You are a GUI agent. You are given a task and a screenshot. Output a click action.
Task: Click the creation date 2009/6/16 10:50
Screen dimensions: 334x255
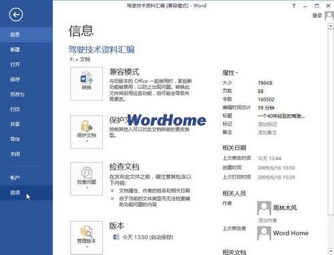pyautogui.click(x=277, y=168)
